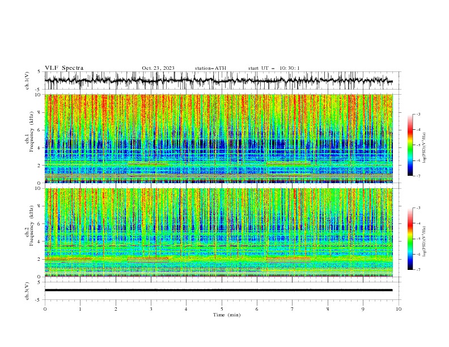The image size is (449, 347).
Task: Click the "-7" label below the lower colorbar
Action: click(418, 269)
